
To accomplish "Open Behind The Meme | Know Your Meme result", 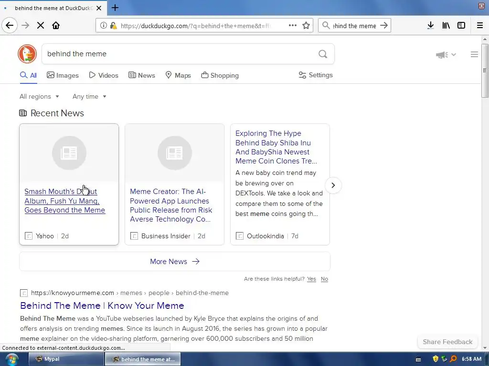I will [102, 305].
